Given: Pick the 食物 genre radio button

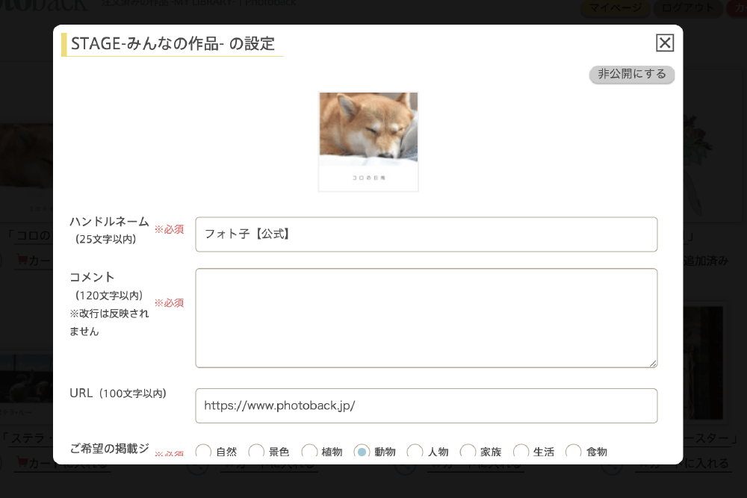Looking at the screenshot, I should tap(574, 452).
